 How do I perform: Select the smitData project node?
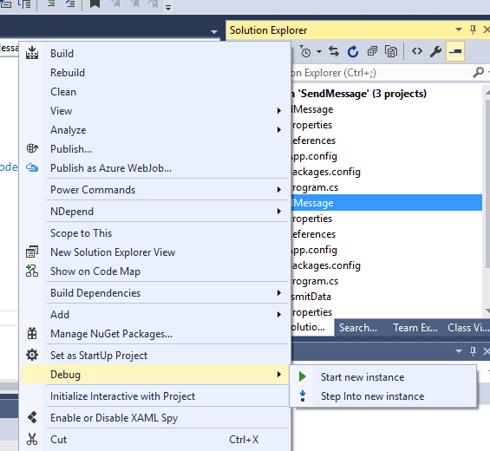[x=311, y=297]
